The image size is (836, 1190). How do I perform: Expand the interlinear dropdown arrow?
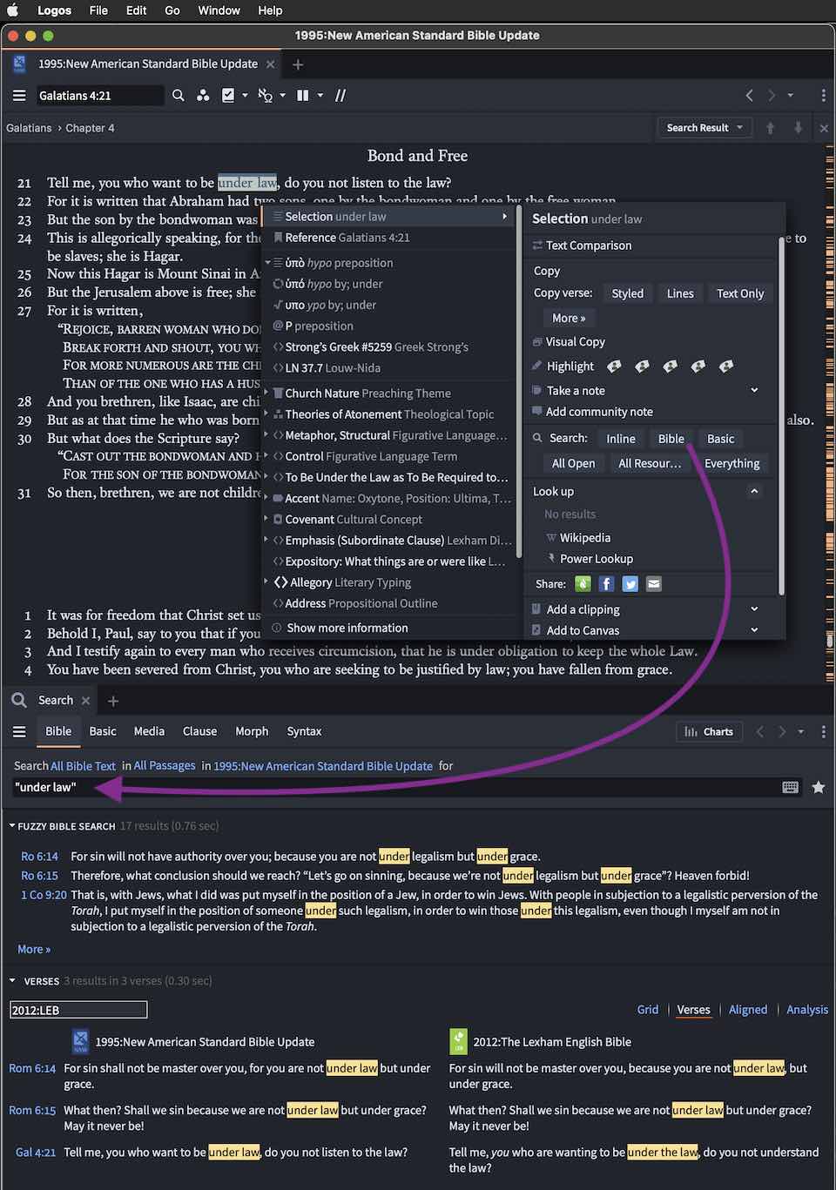[283, 96]
